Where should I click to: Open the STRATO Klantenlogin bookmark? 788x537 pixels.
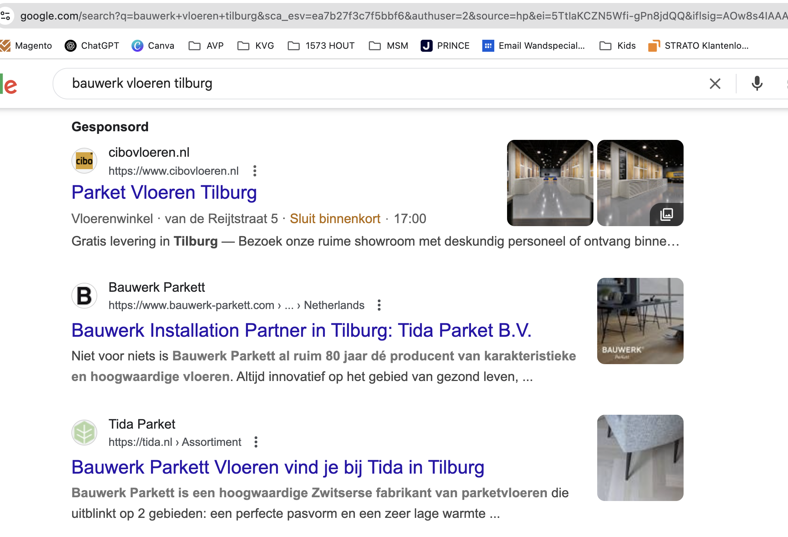click(699, 46)
